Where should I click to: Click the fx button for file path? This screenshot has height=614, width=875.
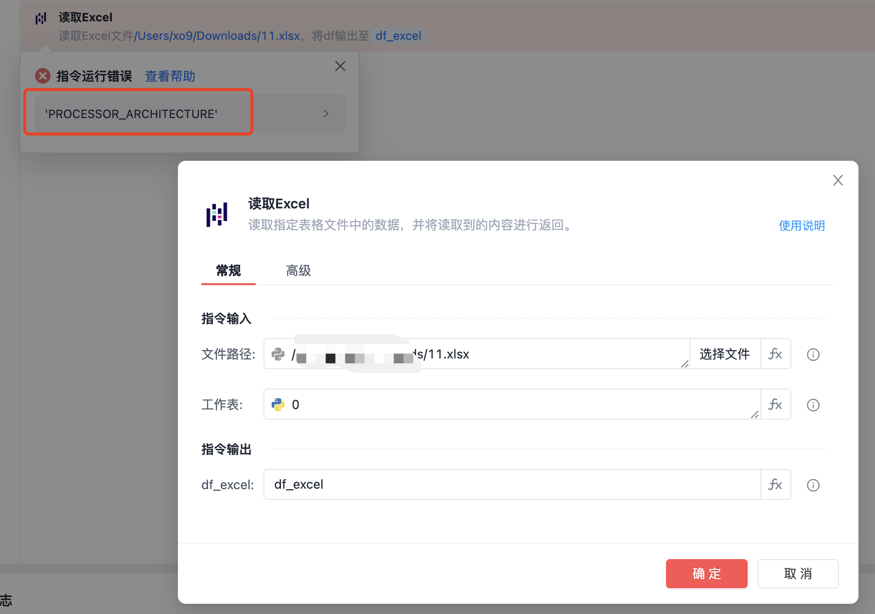click(775, 354)
